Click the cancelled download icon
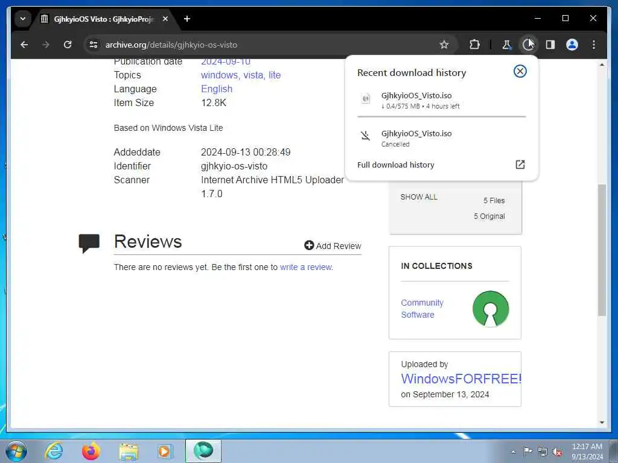Screen dimensions: 618x463 pos(365,136)
